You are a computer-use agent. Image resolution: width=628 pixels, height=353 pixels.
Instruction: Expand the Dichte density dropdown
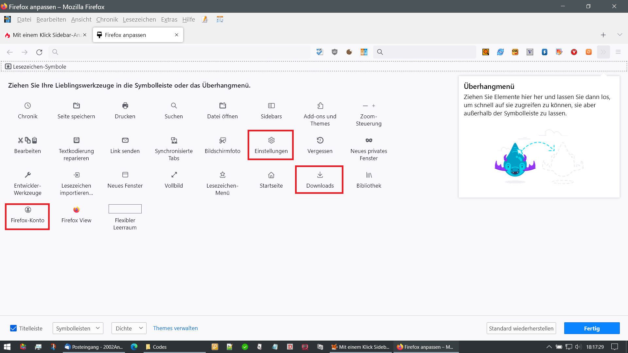[x=129, y=328]
